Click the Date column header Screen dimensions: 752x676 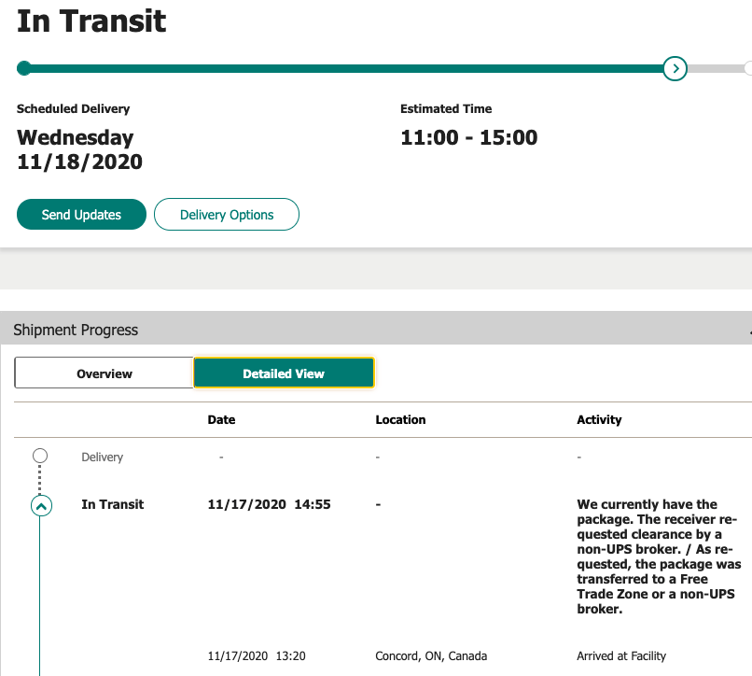pyautogui.click(x=221, y=420)
